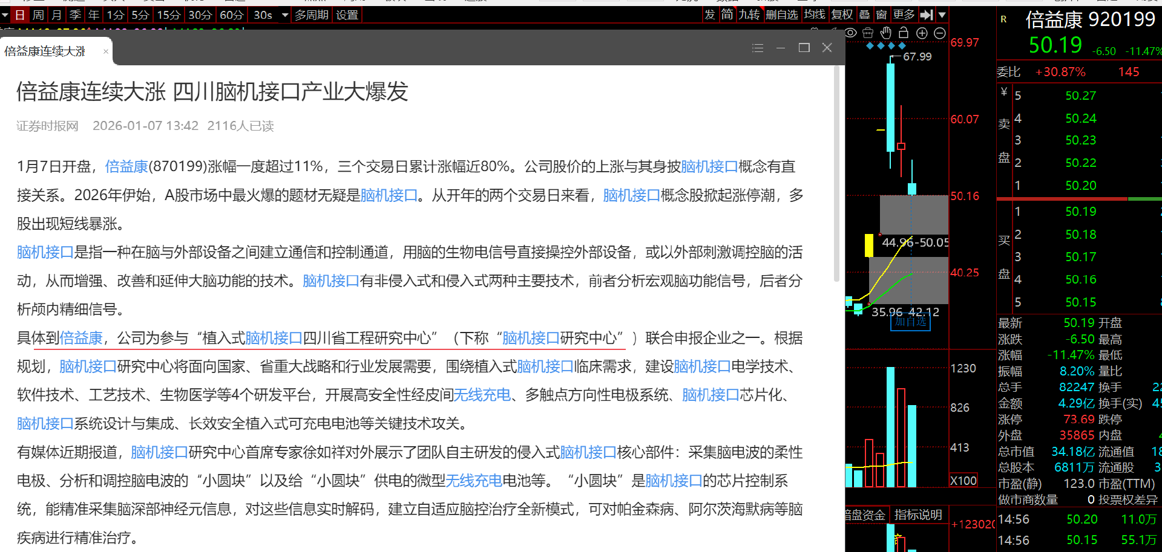Switch to the 周 weekly period
Screen dimensions: 1162x552
38,15
